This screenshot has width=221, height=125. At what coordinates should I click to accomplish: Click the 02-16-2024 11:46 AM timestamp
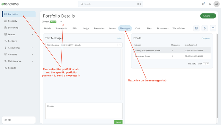click(x=194, y=56)
